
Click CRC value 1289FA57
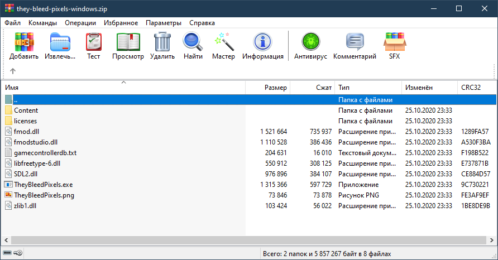point(475,132)
